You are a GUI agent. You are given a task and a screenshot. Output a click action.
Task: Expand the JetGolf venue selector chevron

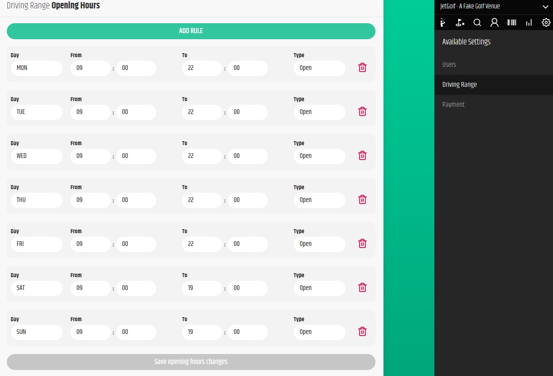[545, 7]
